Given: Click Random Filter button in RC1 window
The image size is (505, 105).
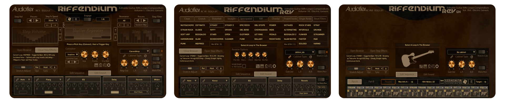Looking at the screenshot, I should 141,25.
